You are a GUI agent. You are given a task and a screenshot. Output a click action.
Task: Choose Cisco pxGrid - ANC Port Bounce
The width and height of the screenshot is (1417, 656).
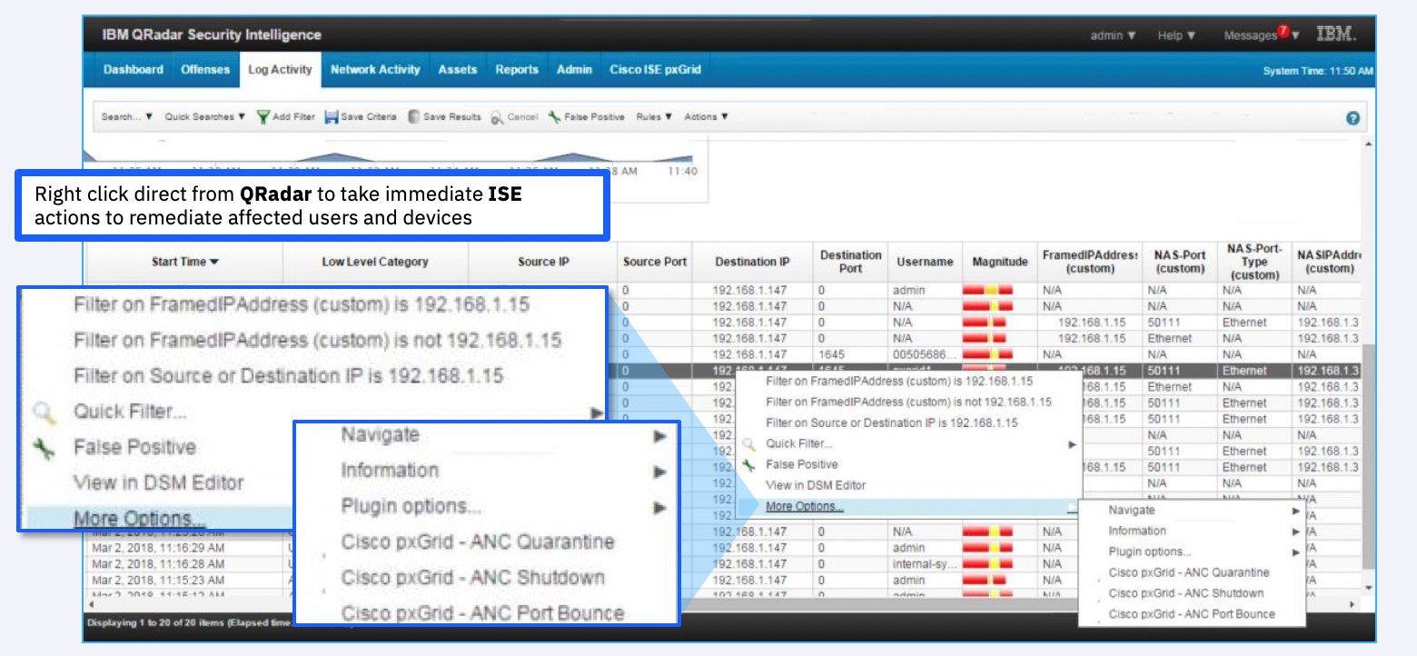click(x=1192, y=615)
